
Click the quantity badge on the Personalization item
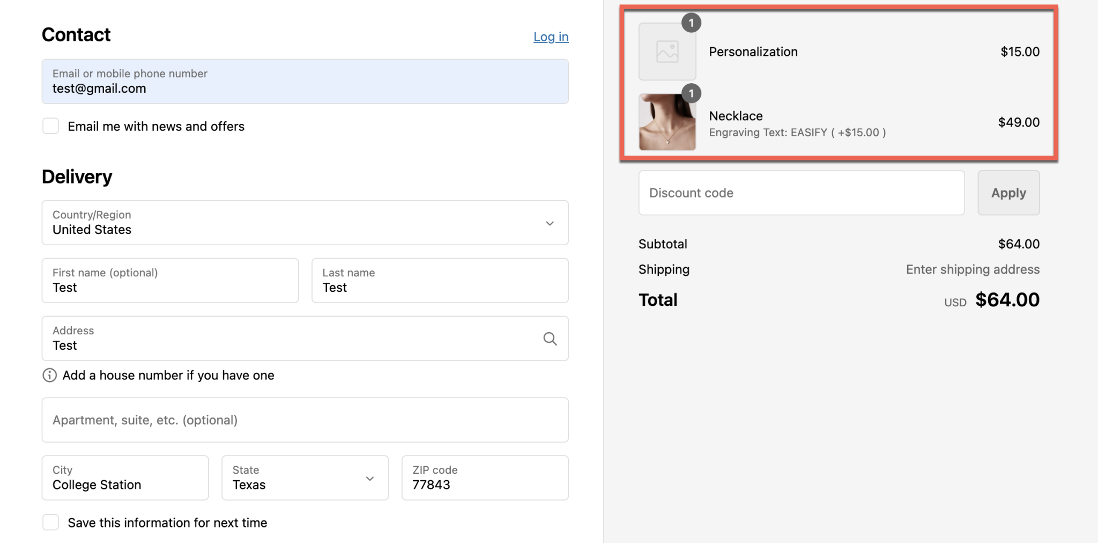692,23
